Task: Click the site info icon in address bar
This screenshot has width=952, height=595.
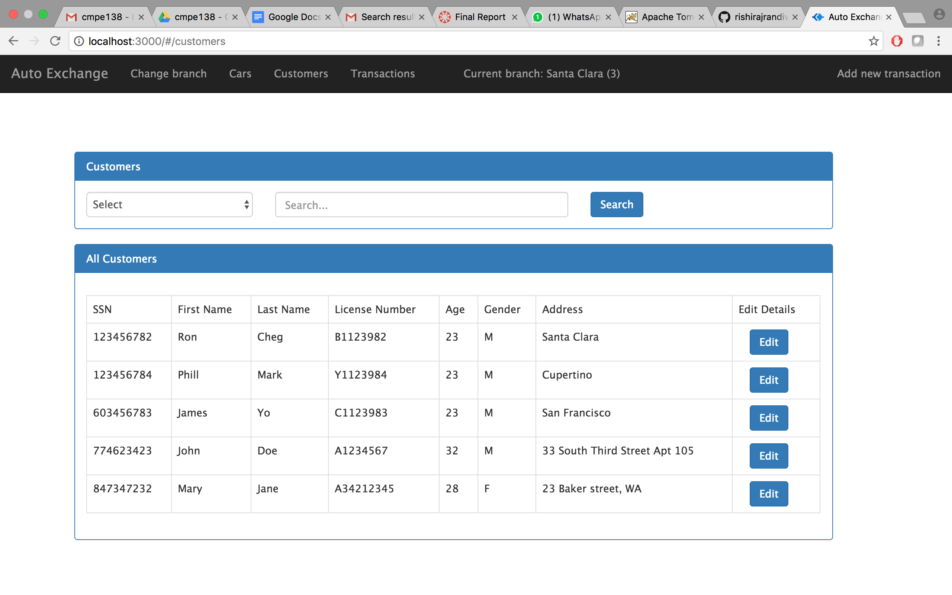Action: tap(79, 41)
